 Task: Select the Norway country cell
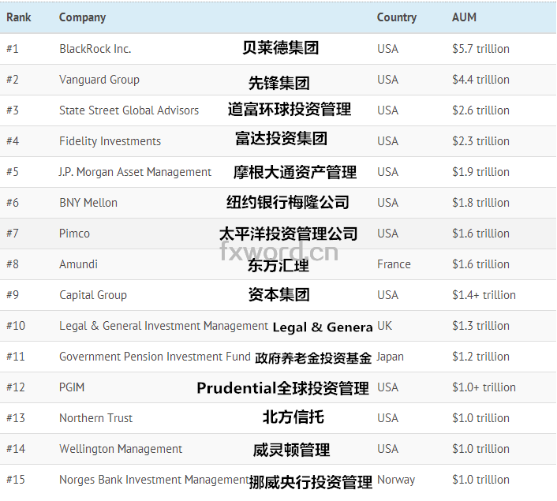point(396,480)
